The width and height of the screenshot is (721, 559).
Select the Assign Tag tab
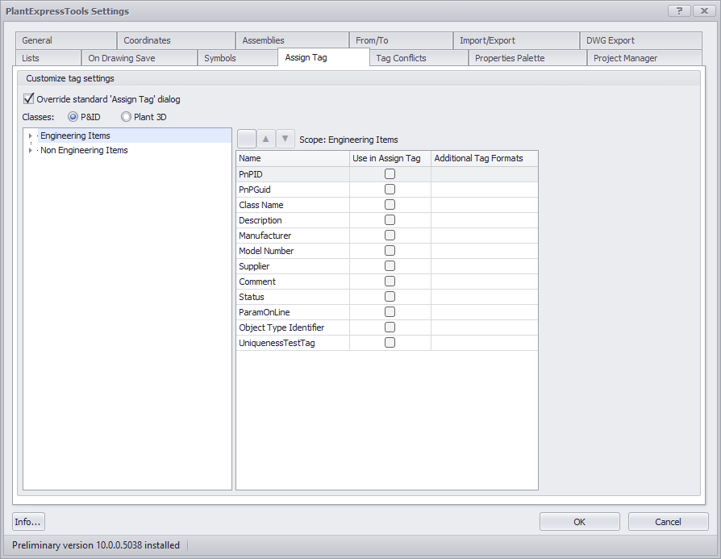[x=323, y=57]
